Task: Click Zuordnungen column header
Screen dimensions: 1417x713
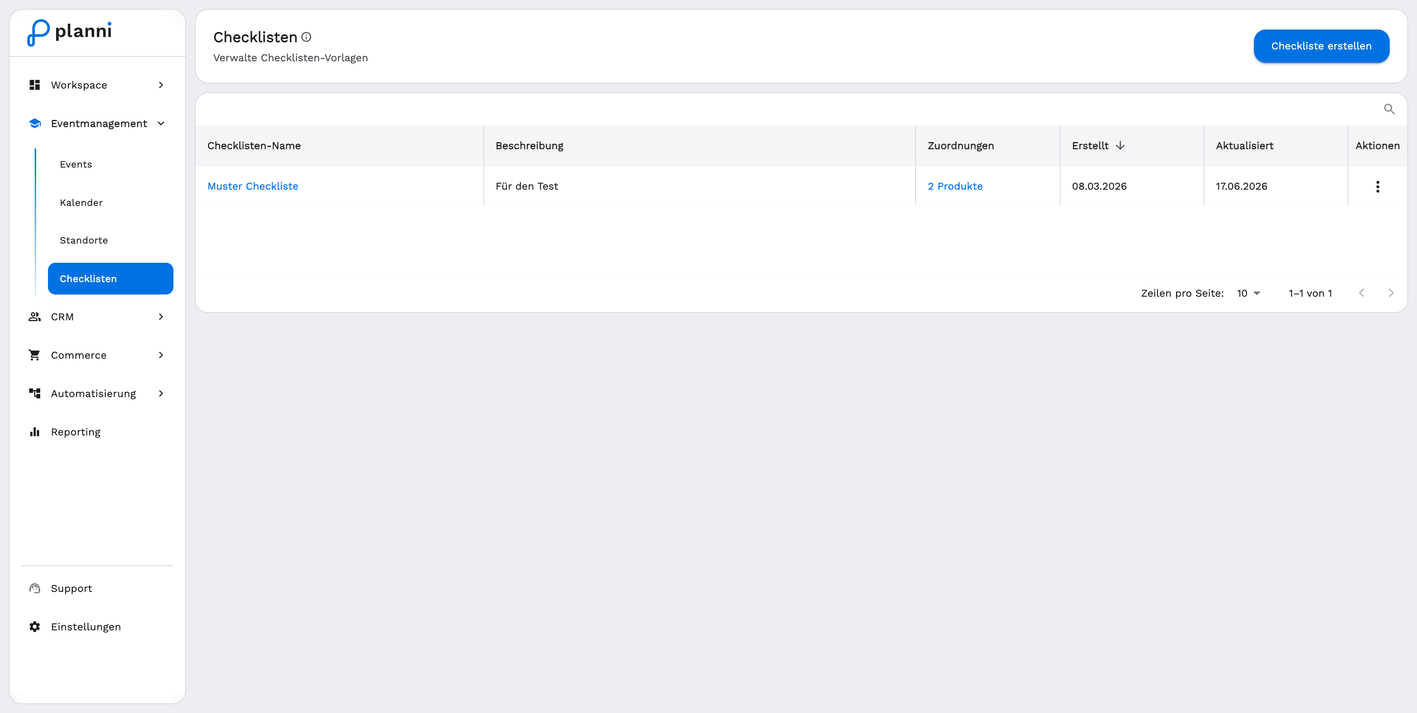Action: (961, 145)
